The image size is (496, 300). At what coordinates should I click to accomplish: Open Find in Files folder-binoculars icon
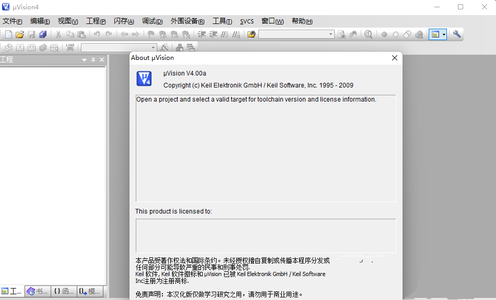click(252, 34)
